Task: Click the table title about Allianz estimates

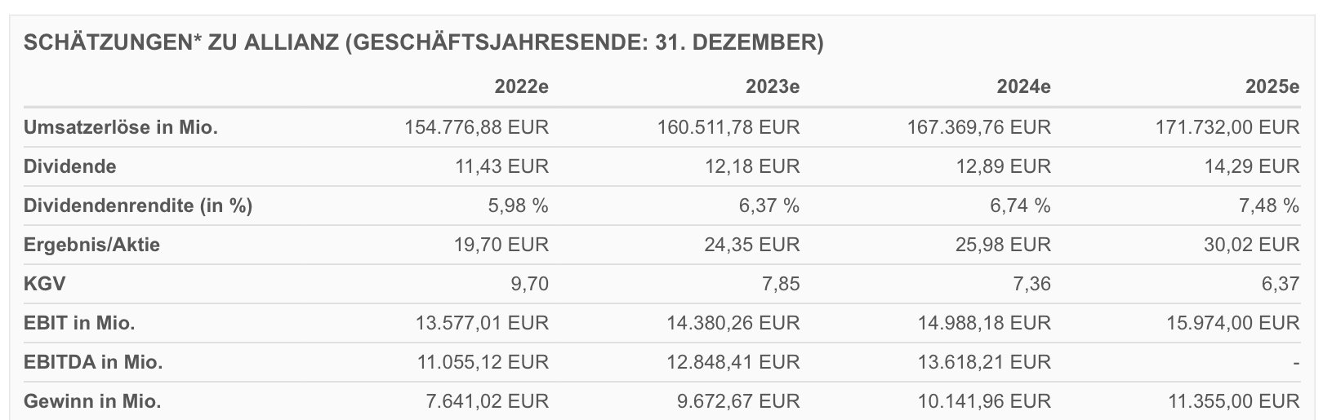Action: coord(423,43)
